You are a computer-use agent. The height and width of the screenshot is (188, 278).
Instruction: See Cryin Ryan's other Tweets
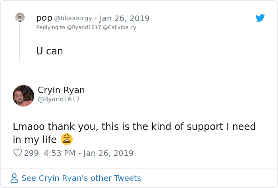pos(81,178)
